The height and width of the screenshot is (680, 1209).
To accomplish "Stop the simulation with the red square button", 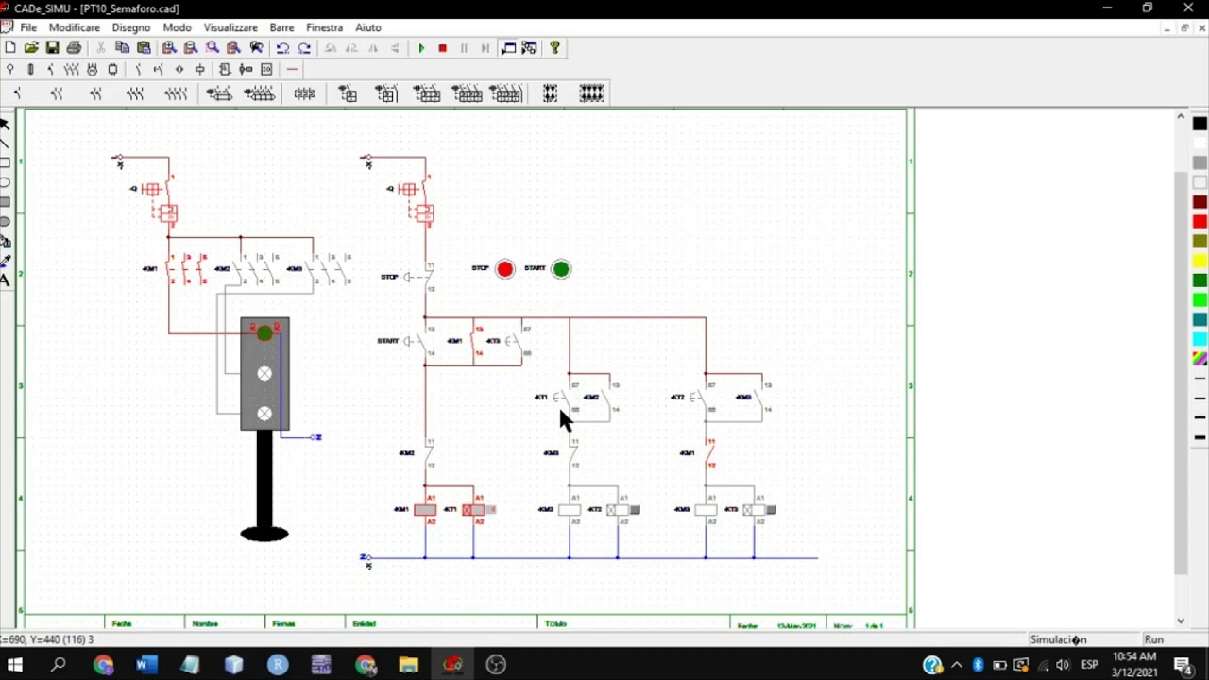I will pos(442,48).
